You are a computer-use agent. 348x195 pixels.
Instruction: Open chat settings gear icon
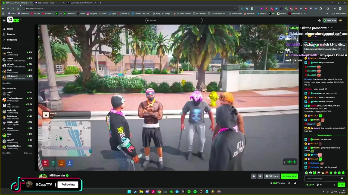coord(334,185)
